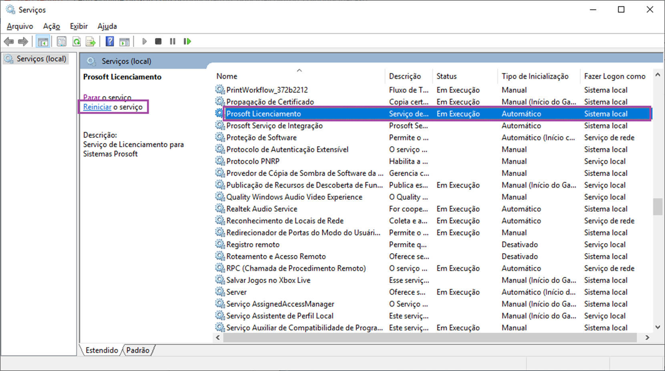This screenshot has height=371, width=665.
Task: Open the Ajuda menu
Action: click(107, 26)
